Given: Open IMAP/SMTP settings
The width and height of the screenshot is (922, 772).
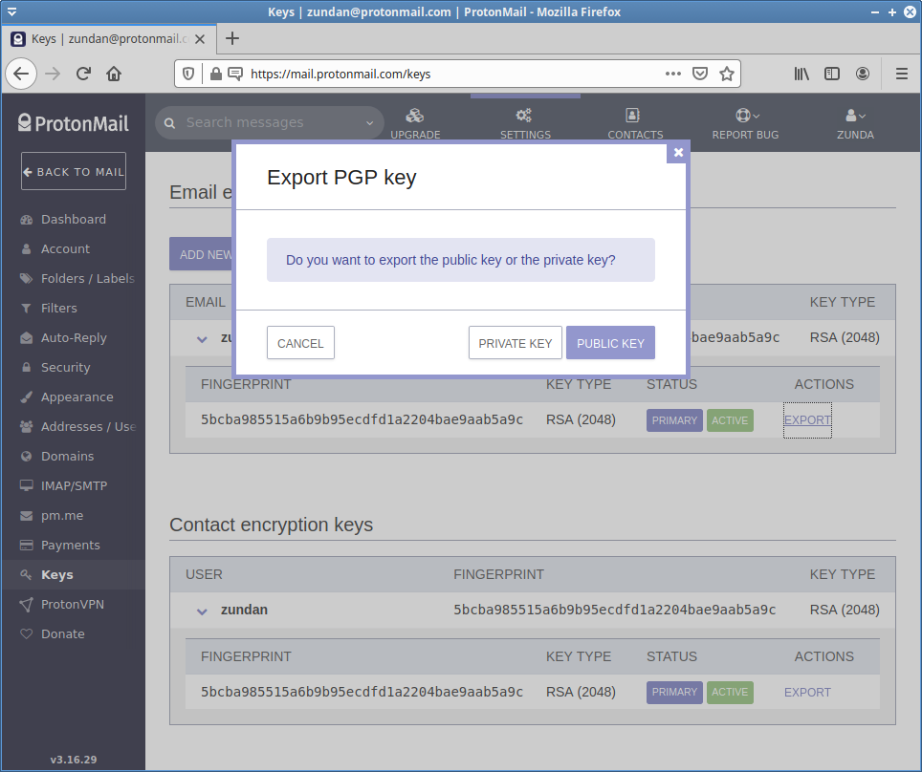Looking at the screenshot, I should (73, 486).
